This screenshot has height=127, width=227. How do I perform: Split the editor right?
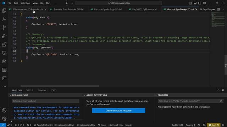(x=218, y=10)
